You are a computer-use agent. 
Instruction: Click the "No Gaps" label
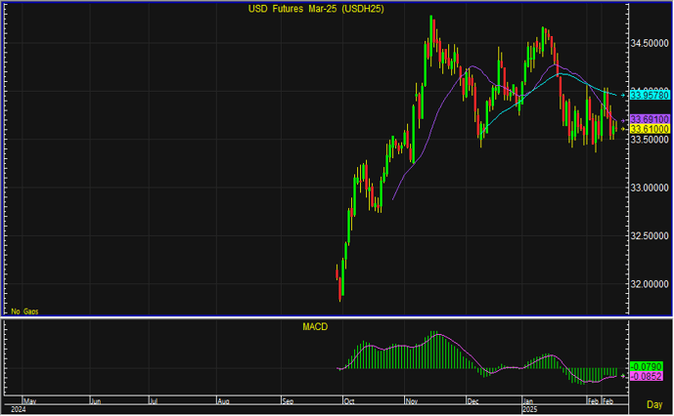click(x=24, y=311)
